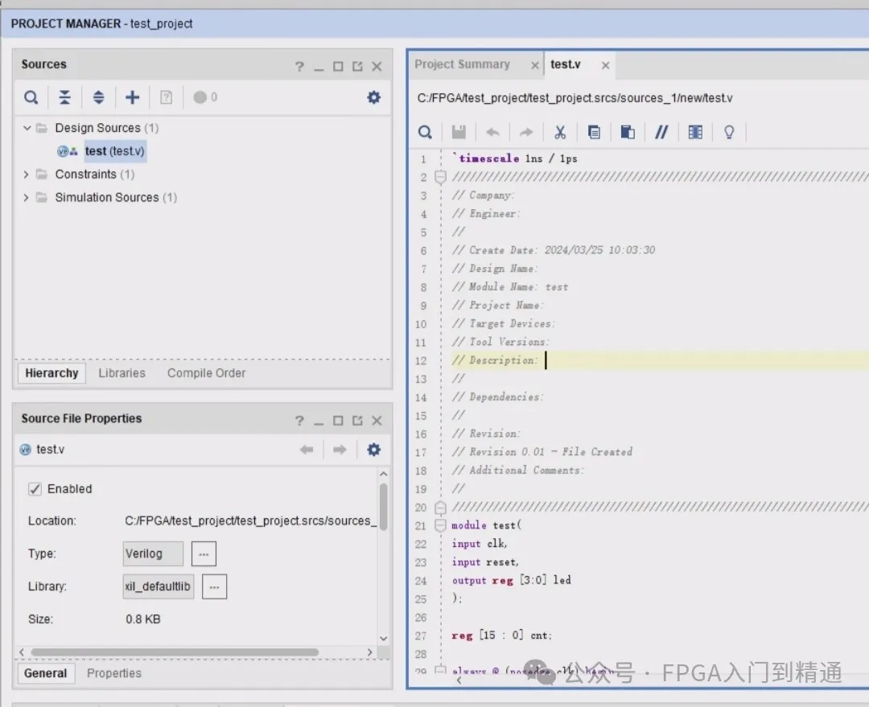Image resolution: width=869 pixels, height=707 pixels.
Task: Expand the Simulation Sources folder
Action: [27, 198]
